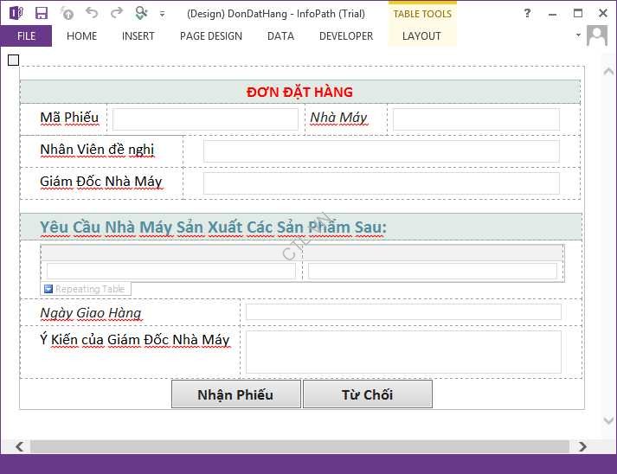Viewport: 617px width, 474px height.
Task: Click the InfoPath application logo icon
Action: tap(15, 13)
